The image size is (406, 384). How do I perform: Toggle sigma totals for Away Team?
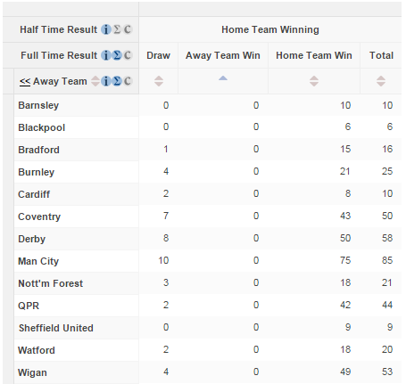117,81
